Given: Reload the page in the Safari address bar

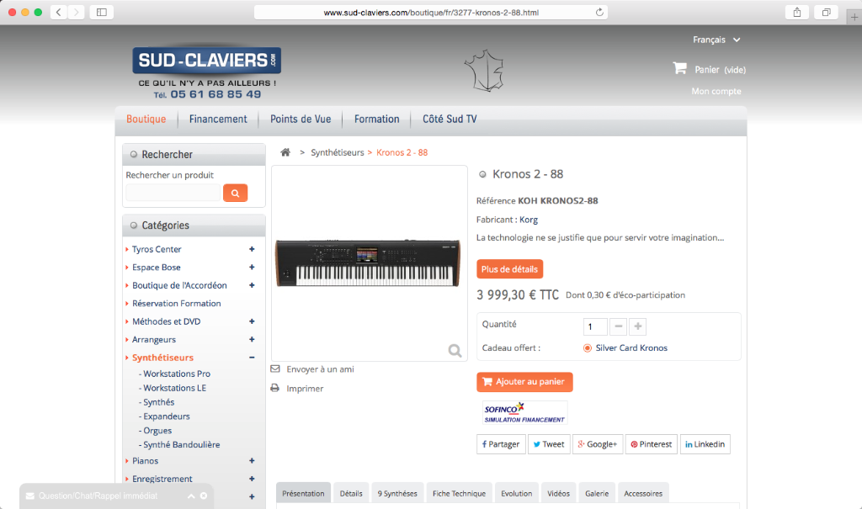Looking at the screenshot, I should (x=599, y=12).
